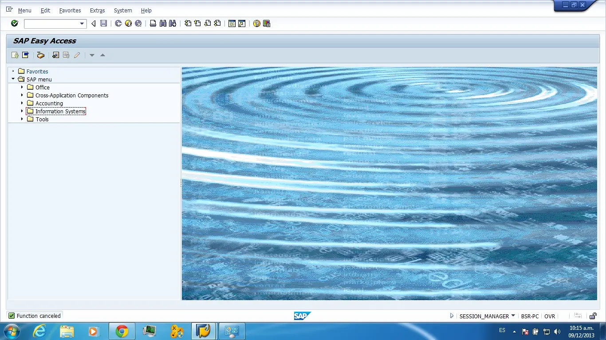Collapse the SAP menu tree node
The image size is (606, 340).
pos(13,79)
